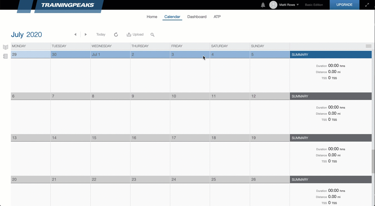Screen dimensions: 375x206
Task: Select day 6 header
Action: click(x=31, y=96)
